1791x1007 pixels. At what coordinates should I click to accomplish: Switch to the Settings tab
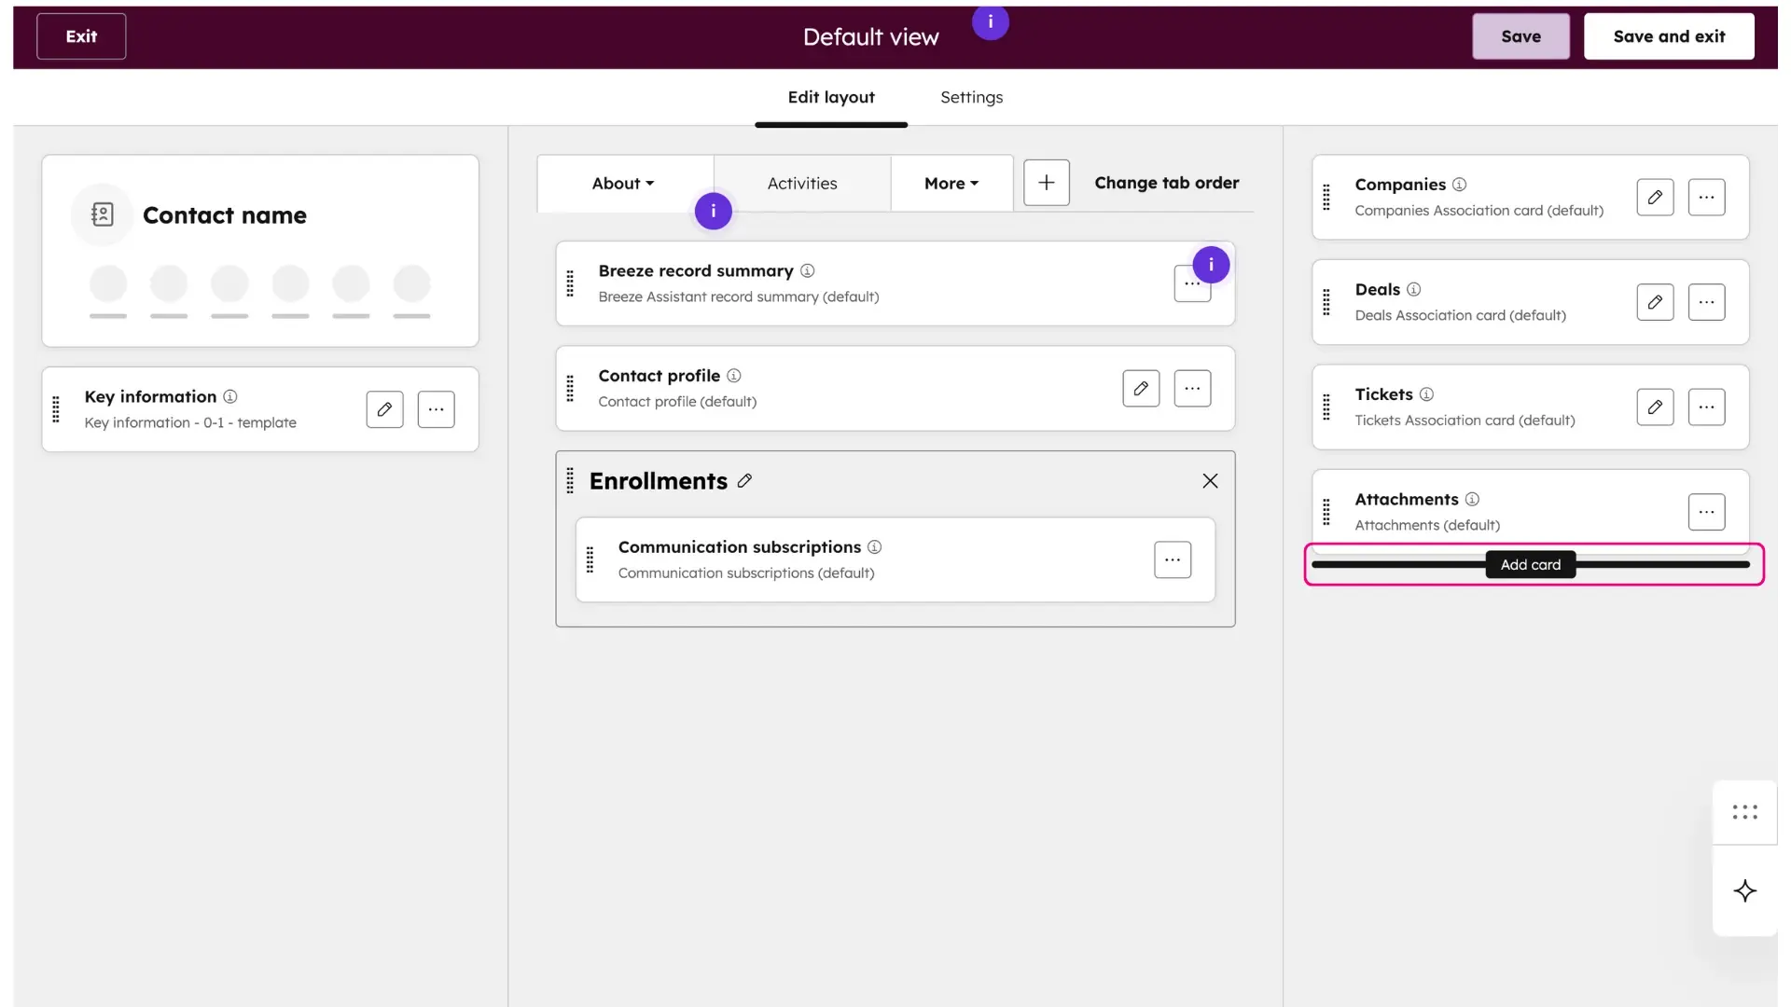click(971, 97)
